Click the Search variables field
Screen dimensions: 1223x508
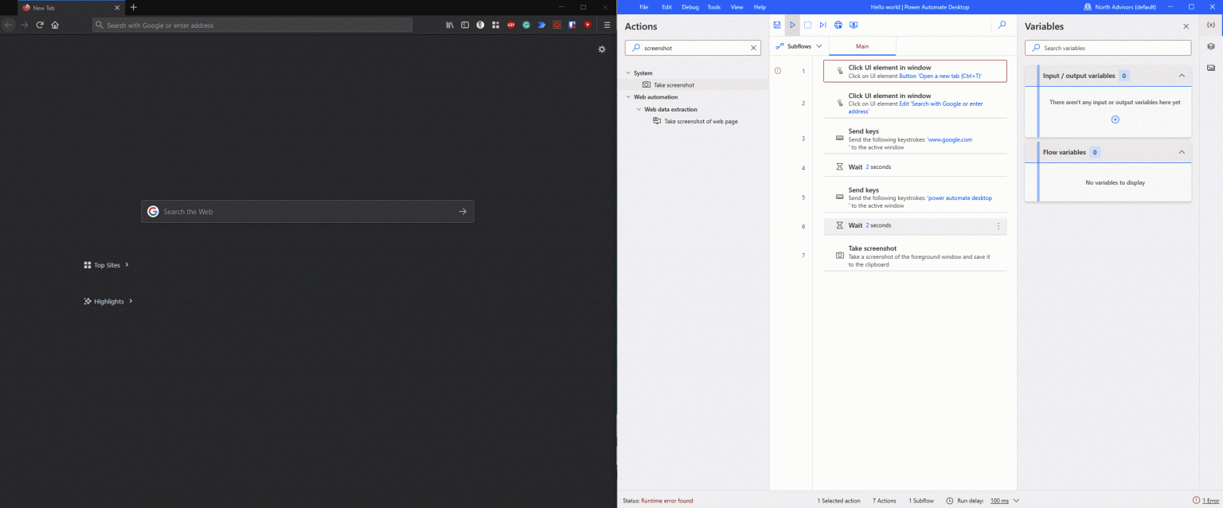[x=1108, y=48]
